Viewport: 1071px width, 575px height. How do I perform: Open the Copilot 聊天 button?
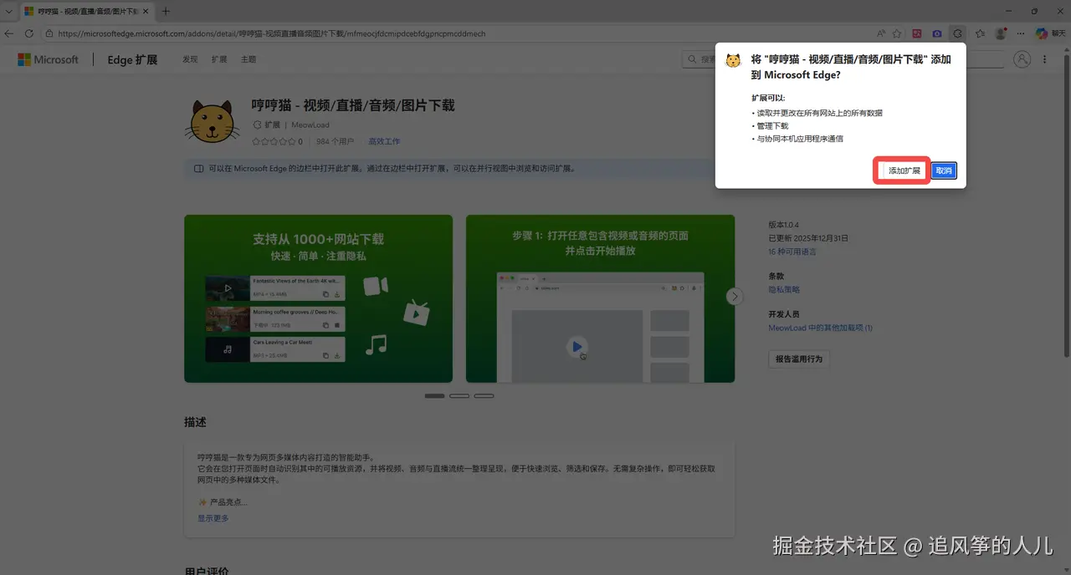pos(1048,33)
